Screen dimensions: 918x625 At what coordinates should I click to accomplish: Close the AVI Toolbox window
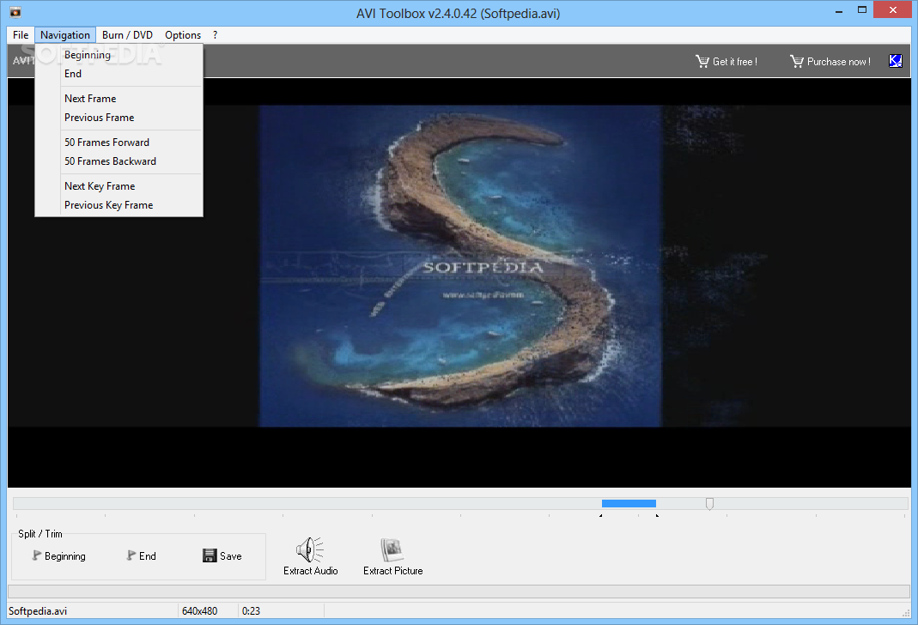[x=893, y=10]
